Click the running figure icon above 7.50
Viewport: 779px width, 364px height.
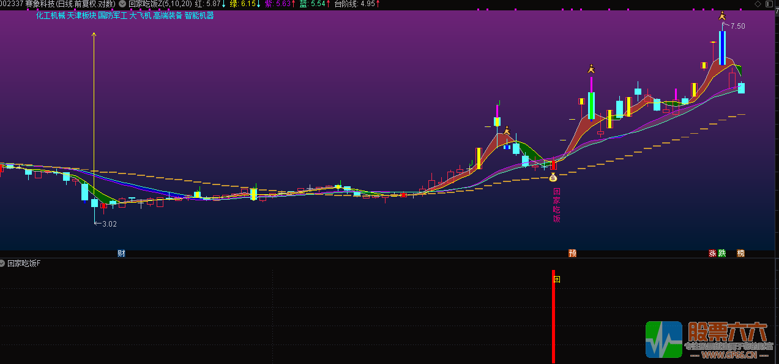click(722, 16)
